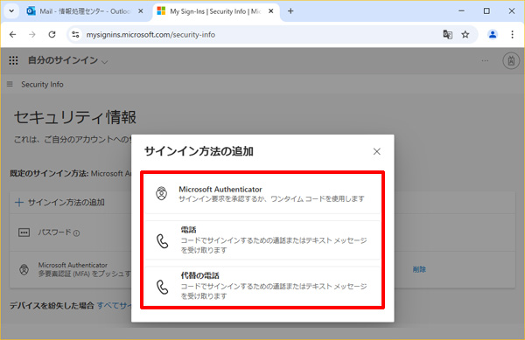Click phone icon beside 代替の電話 option
The height and width of the screenshot is (340, 525).
(163, 287)
